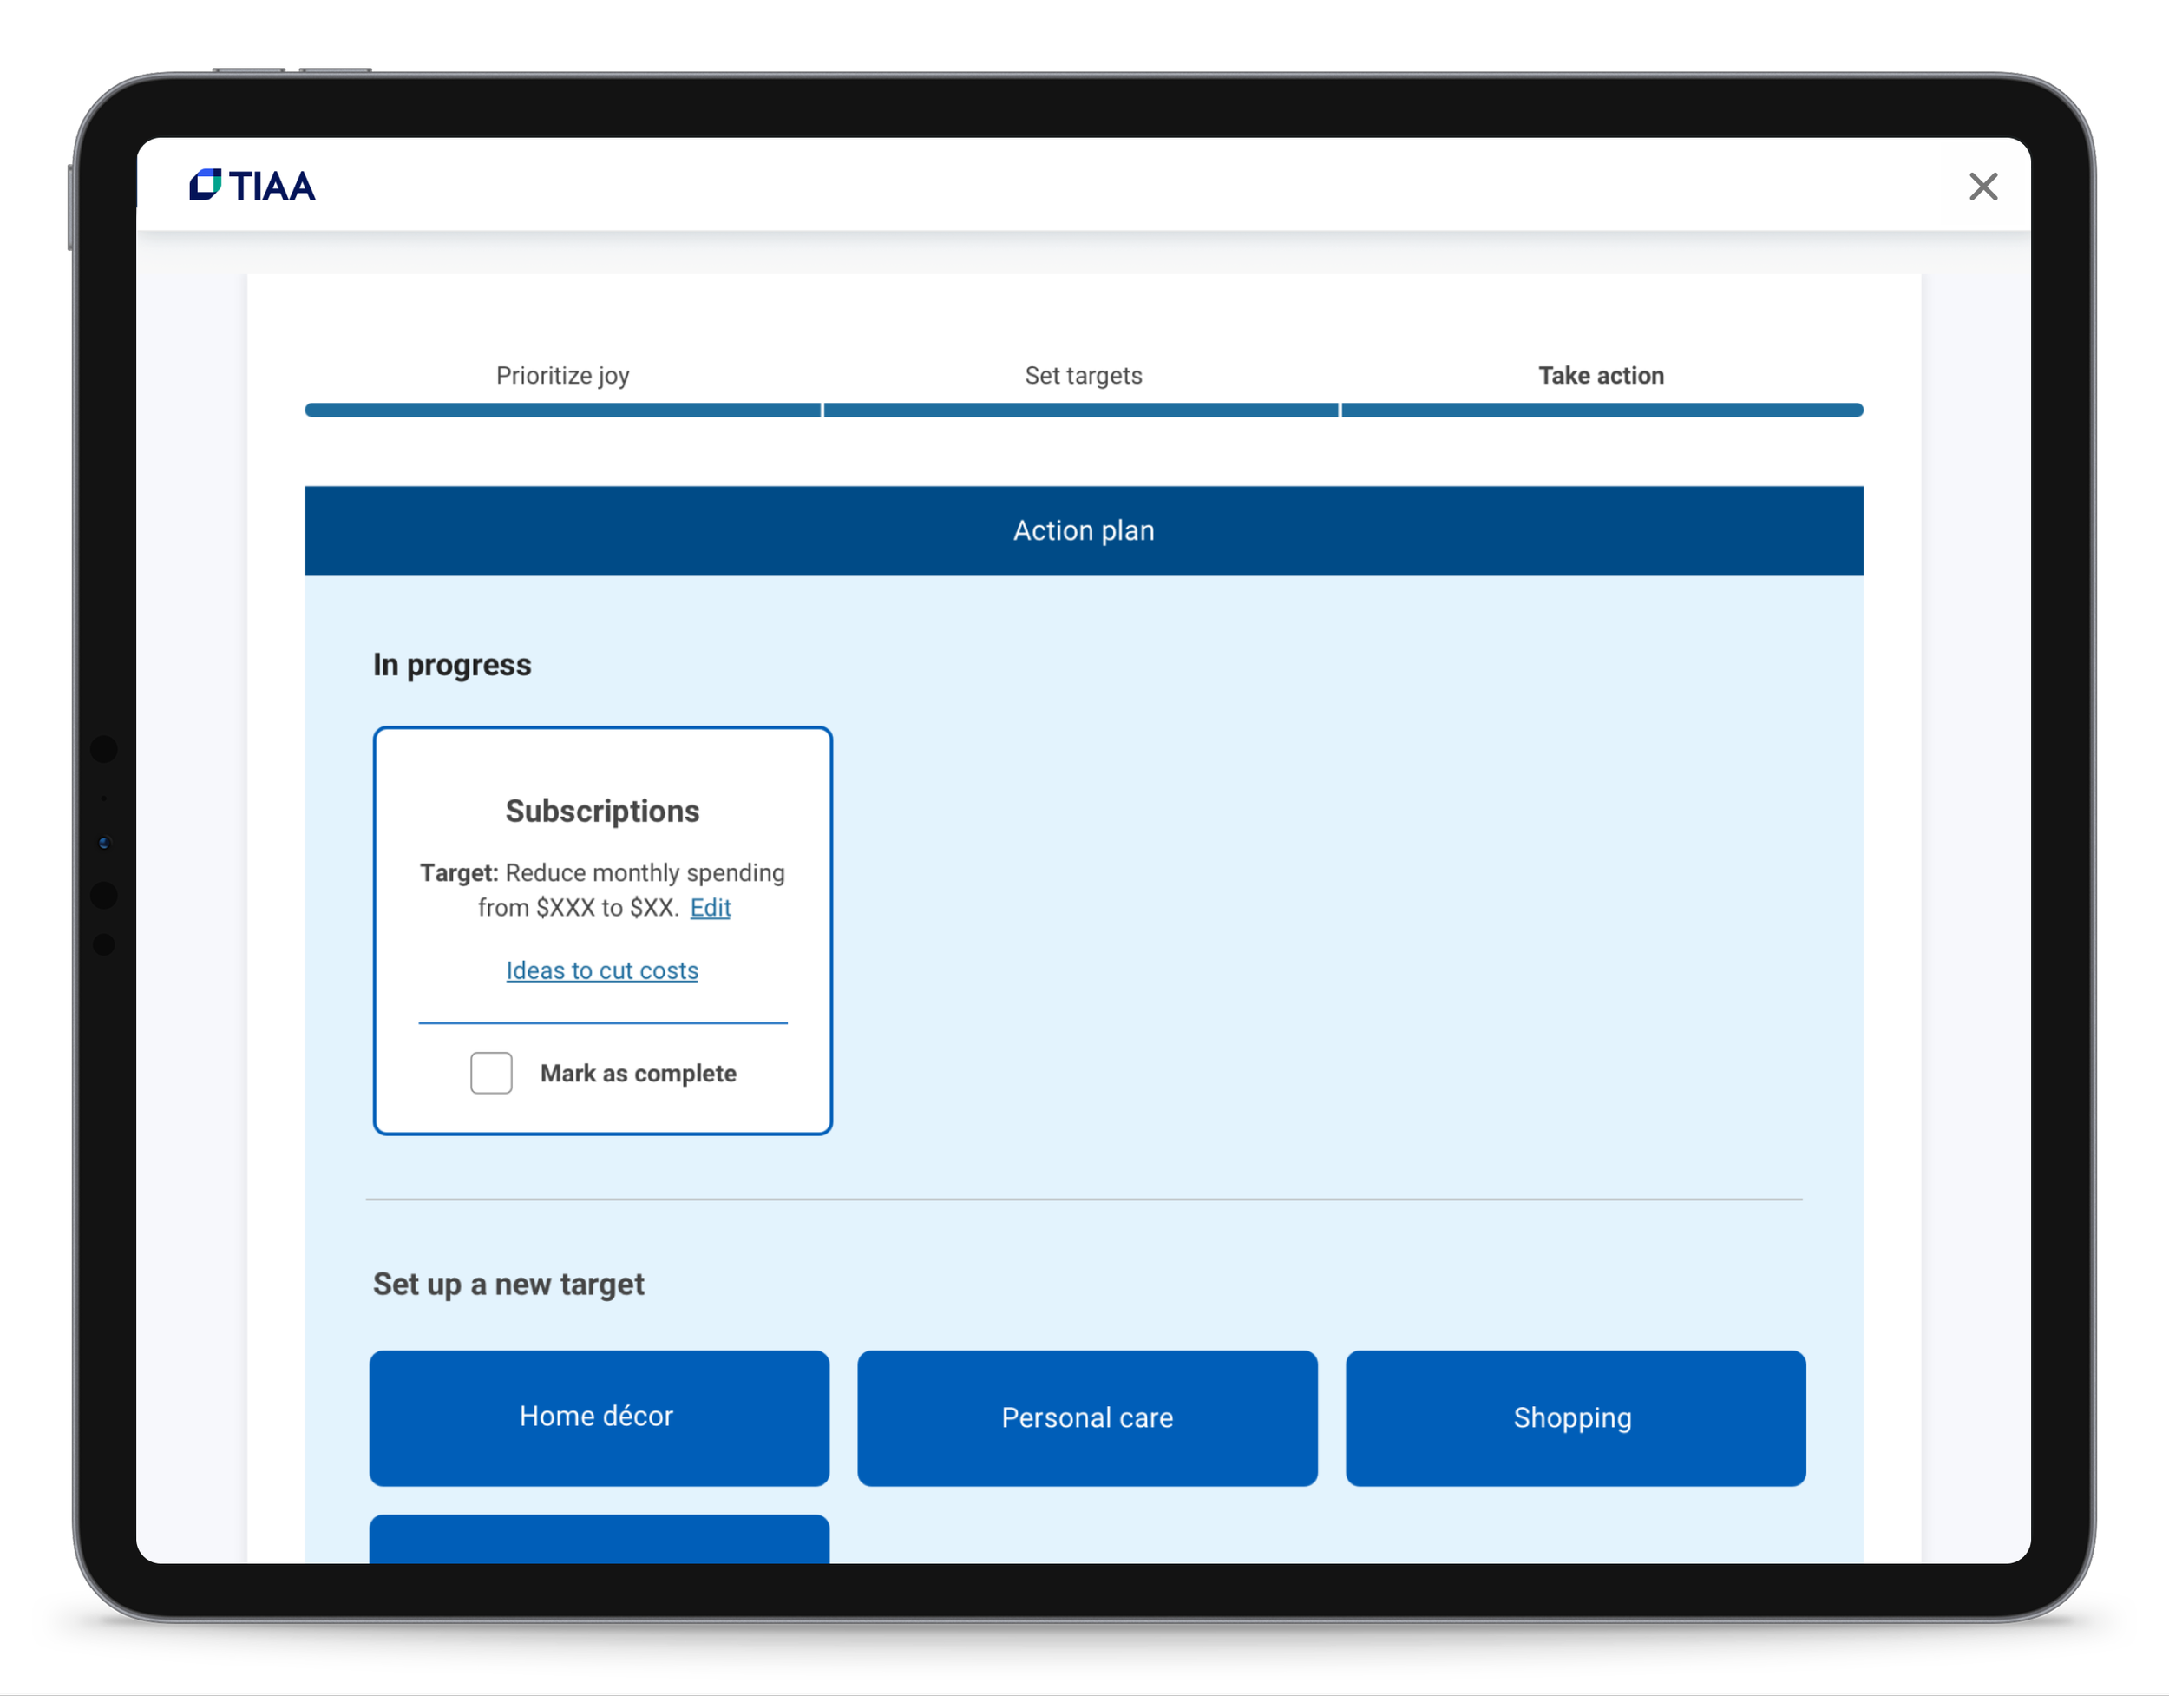Select the Take action step
The image size is (2169, 1696).
(x=1601, y=376)
